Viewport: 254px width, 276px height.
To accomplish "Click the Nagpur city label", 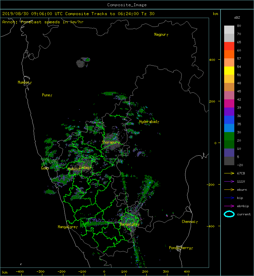I will (x=160, y=34).
